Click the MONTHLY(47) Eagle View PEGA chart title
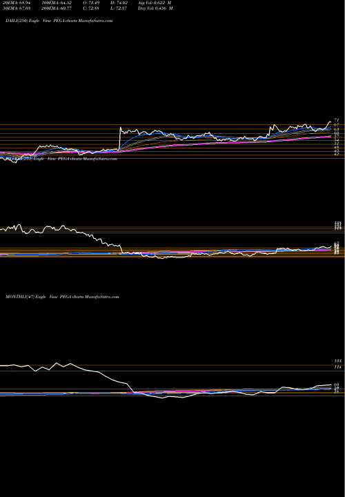 point(62,297)
